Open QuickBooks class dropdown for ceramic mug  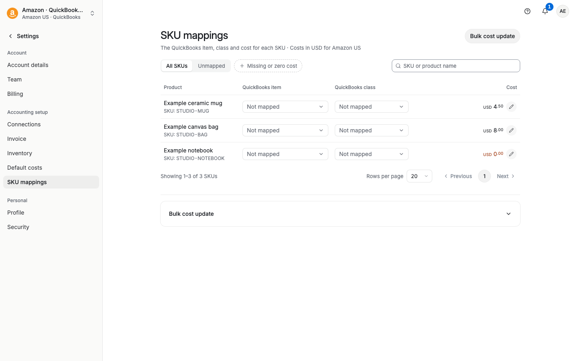pos(372,107)
